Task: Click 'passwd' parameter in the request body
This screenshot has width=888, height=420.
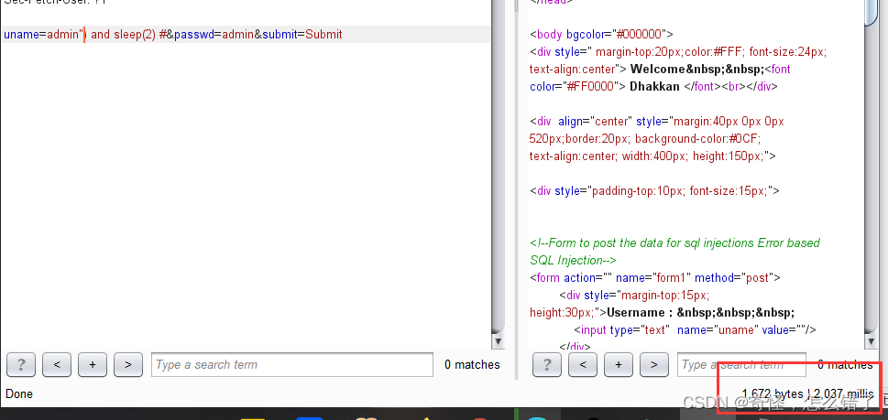Action: (x=193, y=35)
